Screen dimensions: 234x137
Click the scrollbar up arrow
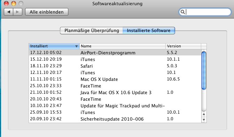tap(204, 114)
